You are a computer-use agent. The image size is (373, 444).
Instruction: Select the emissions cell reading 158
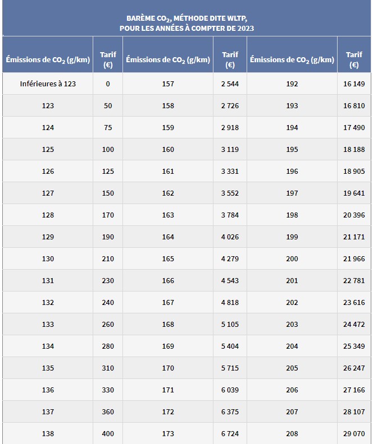(x=168, y=105)
